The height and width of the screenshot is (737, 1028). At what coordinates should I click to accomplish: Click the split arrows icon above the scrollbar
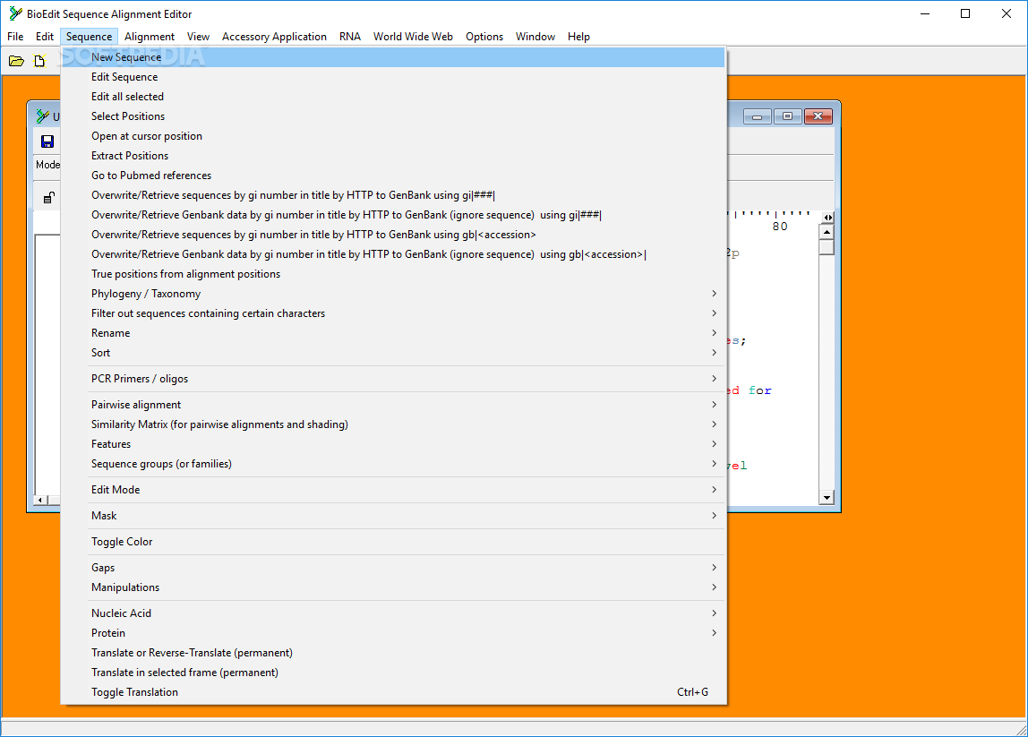click(x=828, y=217)
